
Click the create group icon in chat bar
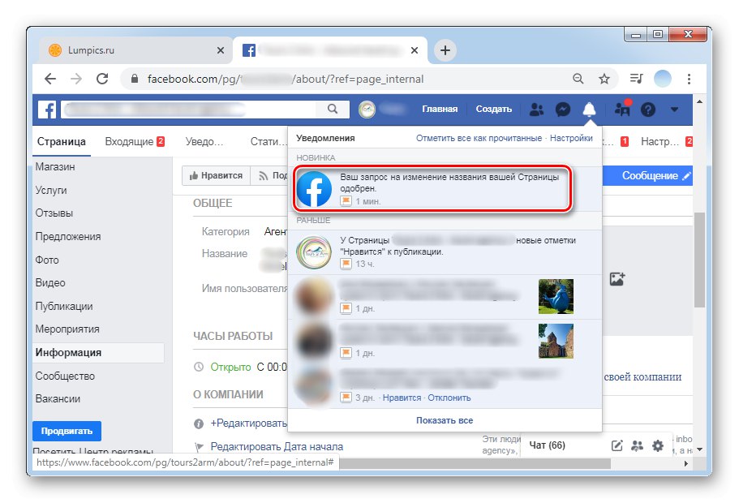638,445
